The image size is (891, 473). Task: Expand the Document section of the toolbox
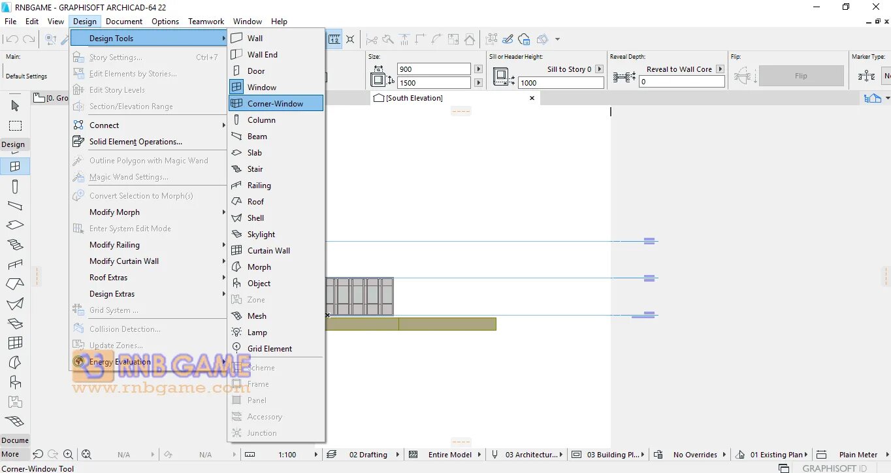tap(15, 440)
